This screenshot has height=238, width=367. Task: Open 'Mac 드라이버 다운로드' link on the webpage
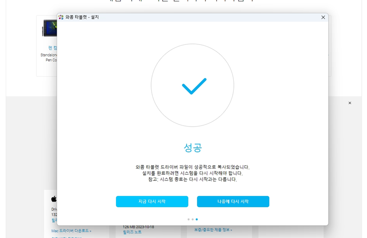[x=71, y=231]
